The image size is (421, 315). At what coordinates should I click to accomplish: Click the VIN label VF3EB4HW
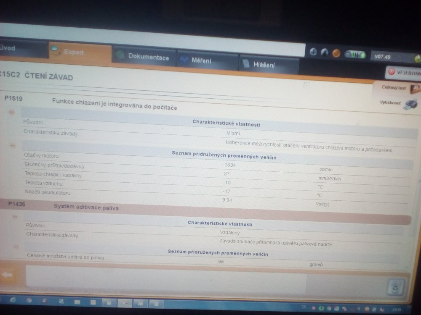click(x=409, y=73)
